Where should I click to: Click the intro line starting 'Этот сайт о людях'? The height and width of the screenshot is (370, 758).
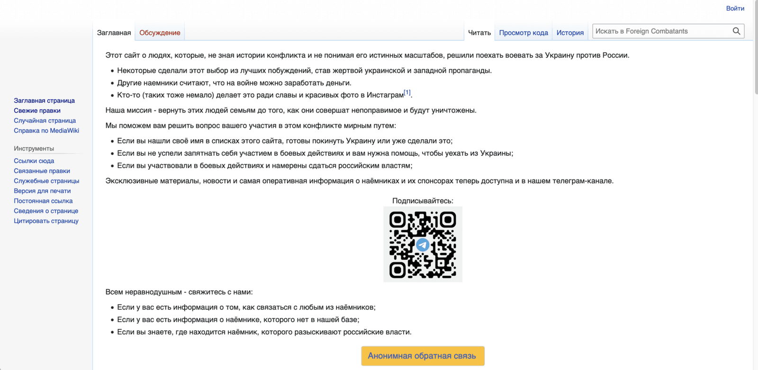pyautogui.click(x=367, y=55)
